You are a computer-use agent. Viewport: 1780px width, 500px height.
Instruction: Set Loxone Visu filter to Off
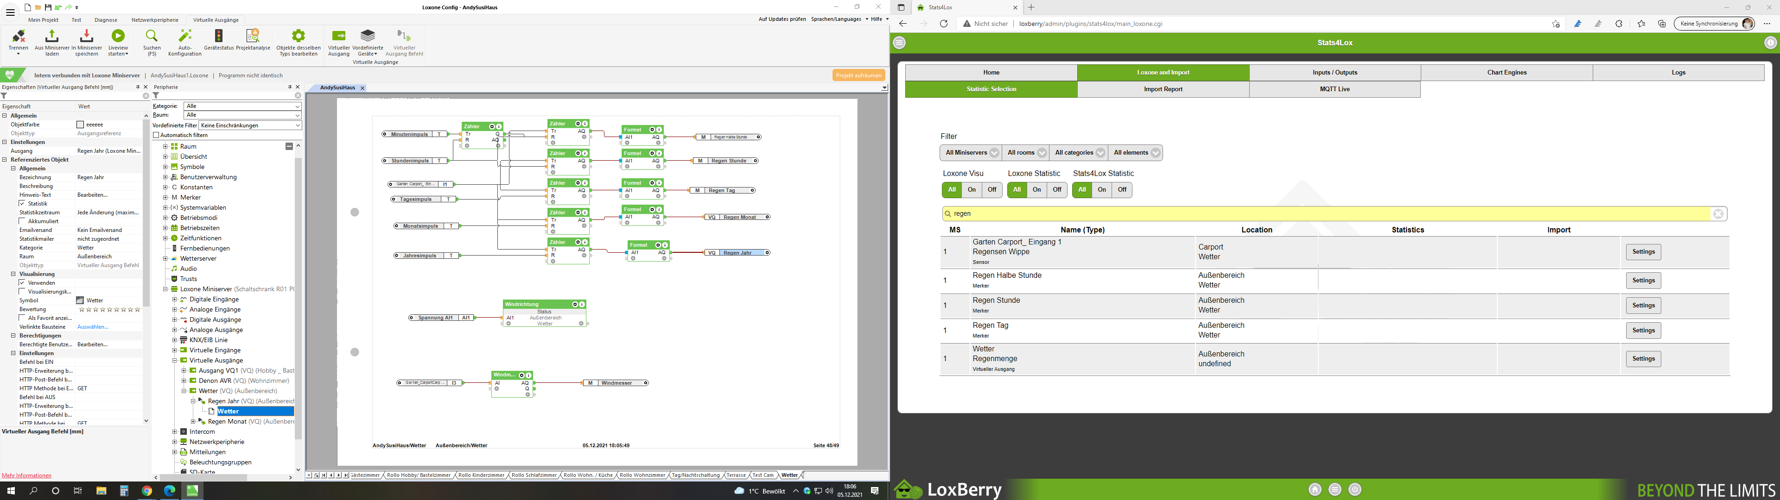click(x=992, y=190)
